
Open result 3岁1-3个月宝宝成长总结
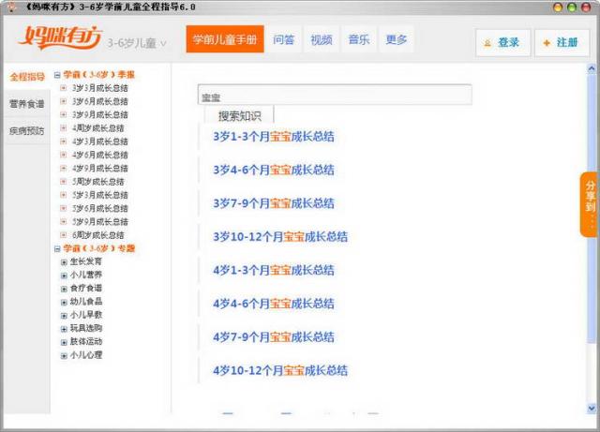tap(274, 137)
